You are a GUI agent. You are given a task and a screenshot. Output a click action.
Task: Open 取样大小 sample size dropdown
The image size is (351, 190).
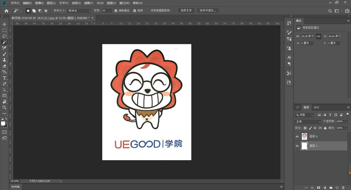[79, 11]
